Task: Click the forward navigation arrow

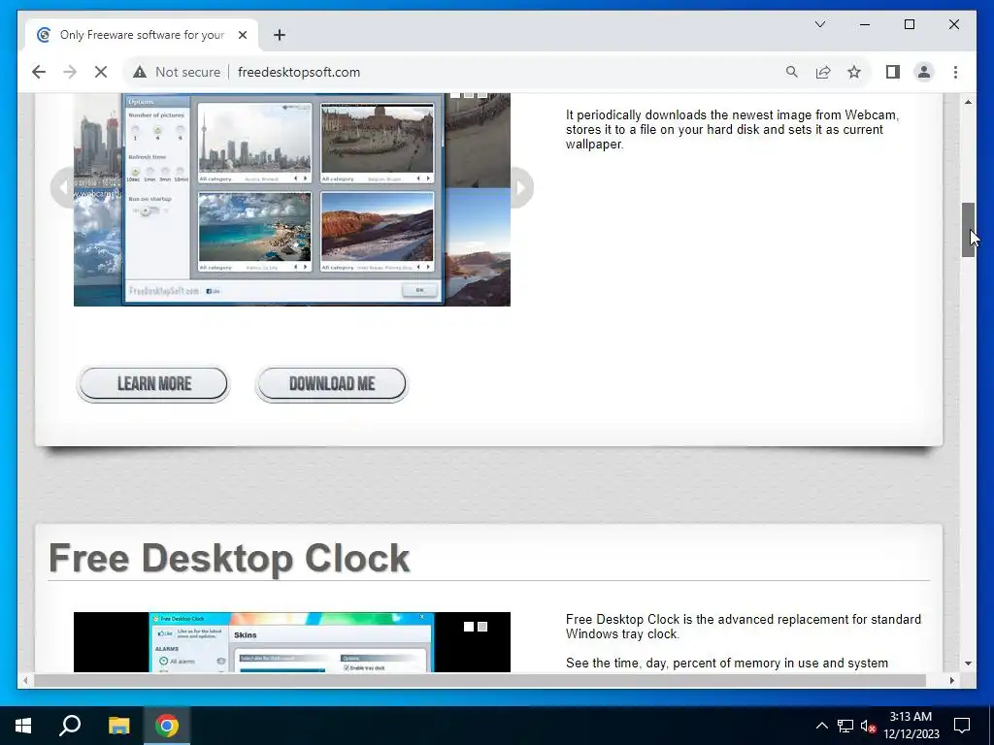Action: tap(70, 72)
